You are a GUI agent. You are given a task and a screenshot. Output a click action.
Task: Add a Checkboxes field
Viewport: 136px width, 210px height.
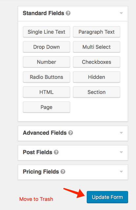point(97,62)
